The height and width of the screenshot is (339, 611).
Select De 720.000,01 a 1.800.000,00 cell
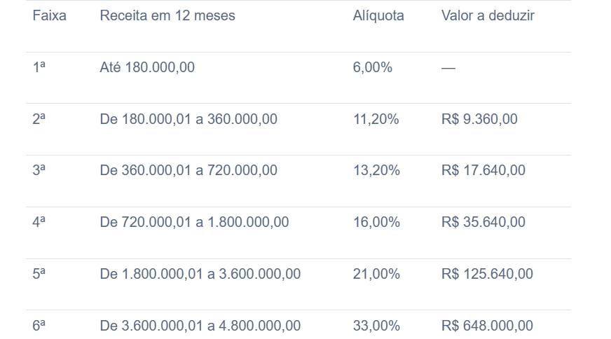click(x=195, y=222)
